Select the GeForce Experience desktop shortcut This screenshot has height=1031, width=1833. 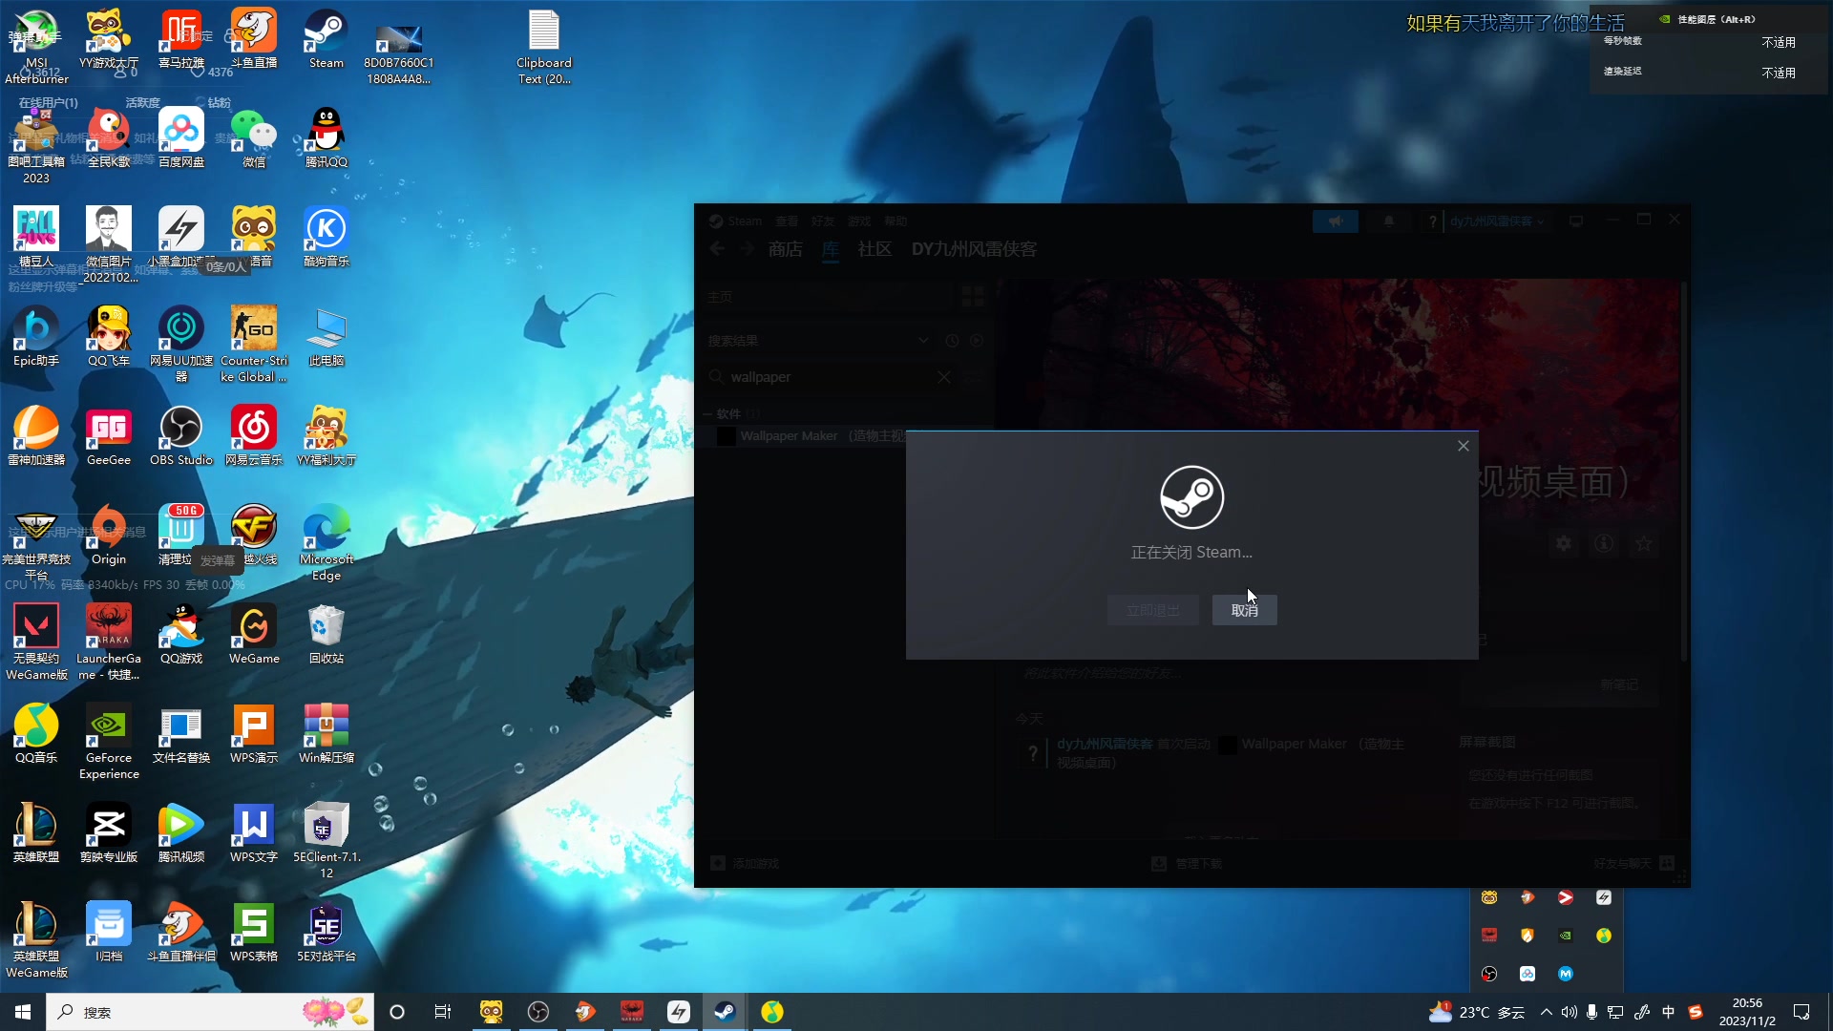point(109,742)
